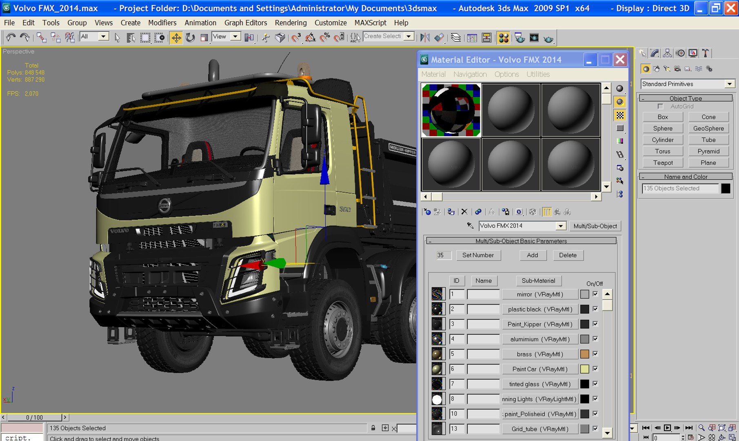Open Material Editor Navigation menu
The image size is (739, 441).
pos(470,74)
